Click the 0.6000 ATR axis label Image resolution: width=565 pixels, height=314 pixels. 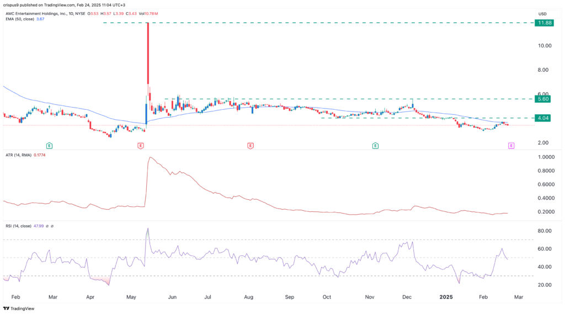click(546, 184)
